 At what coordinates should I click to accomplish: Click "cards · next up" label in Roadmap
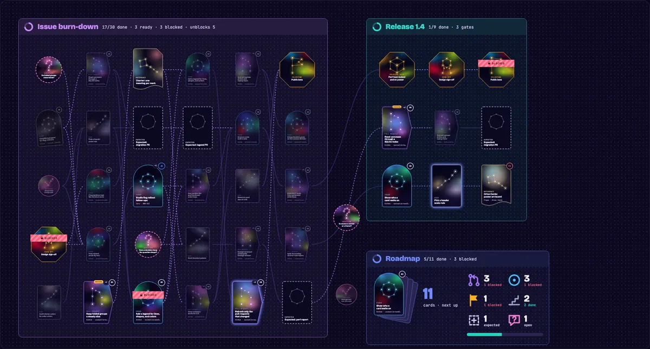440,305
